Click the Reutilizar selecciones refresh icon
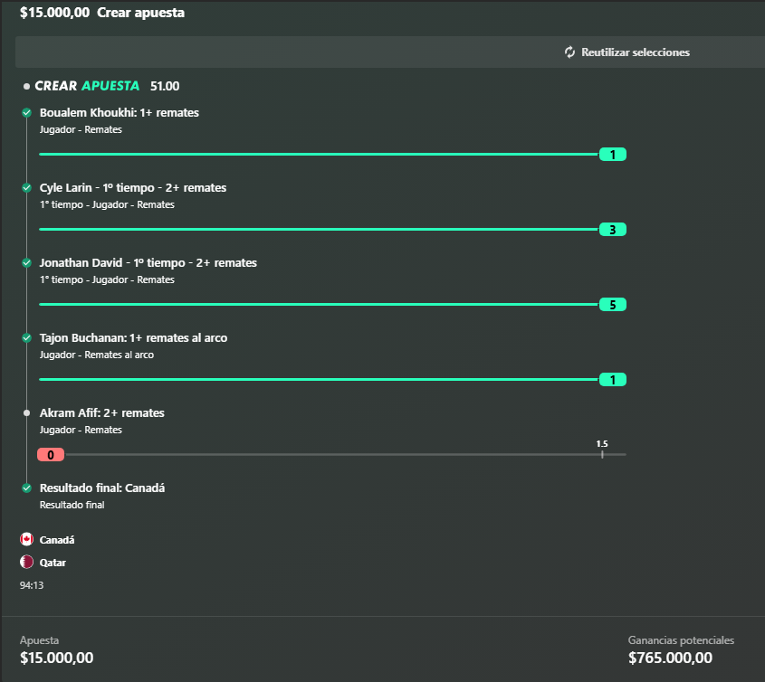765x682 pixels. (x=569, y=52)
